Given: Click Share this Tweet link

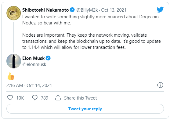Looking at the screenshot, I should (81, 98).
